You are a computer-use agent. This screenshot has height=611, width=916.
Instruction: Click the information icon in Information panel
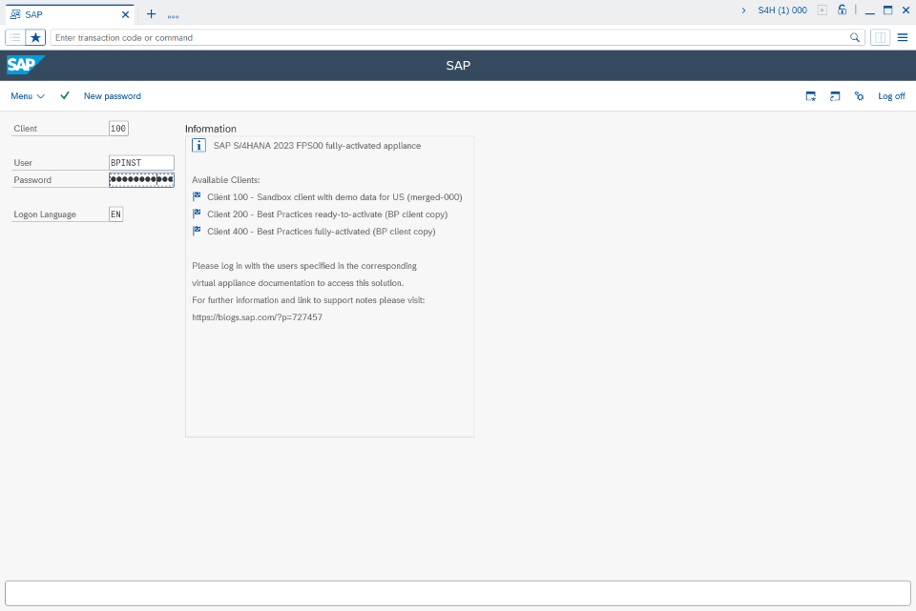[x=198, y=145]
